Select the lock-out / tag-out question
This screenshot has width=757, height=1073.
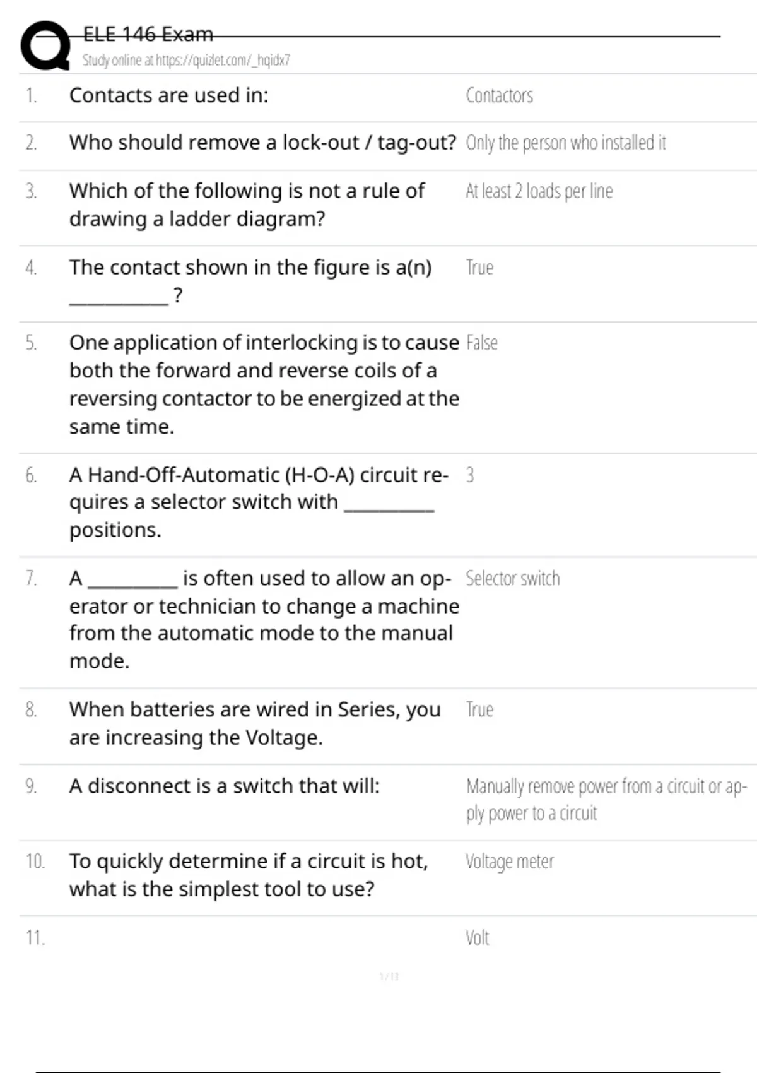[262, 143]
